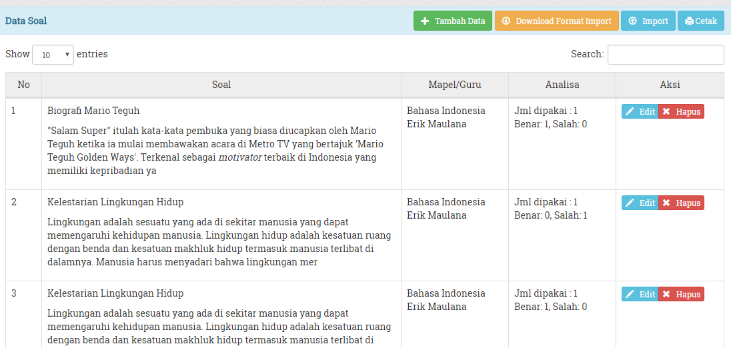
Task: Click the X icon on row 2 Hapus
Action: 666,203
